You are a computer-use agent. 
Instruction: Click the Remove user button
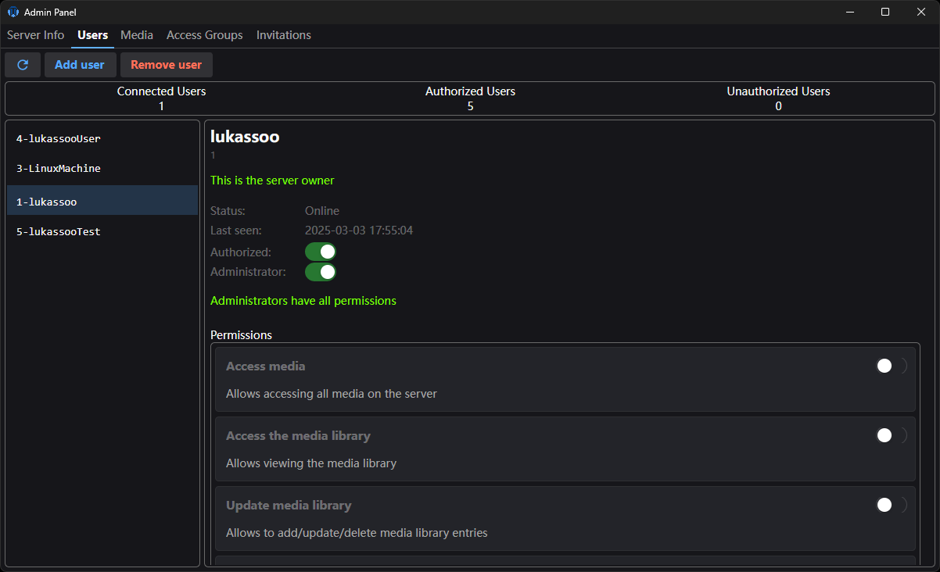coord(167,65)
